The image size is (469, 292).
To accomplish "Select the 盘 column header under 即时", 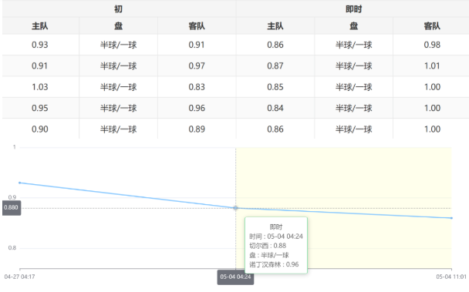I will pos(354,26).
